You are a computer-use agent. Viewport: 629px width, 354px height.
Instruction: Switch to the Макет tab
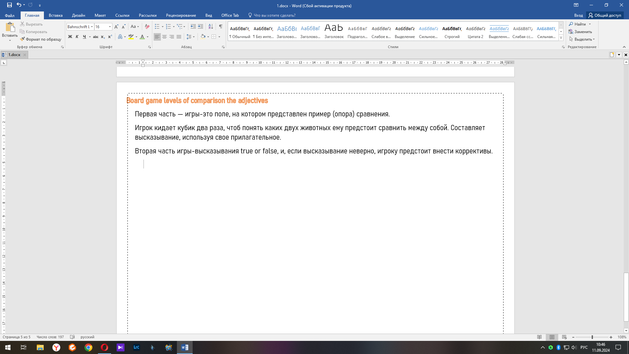tap(100, 15)
